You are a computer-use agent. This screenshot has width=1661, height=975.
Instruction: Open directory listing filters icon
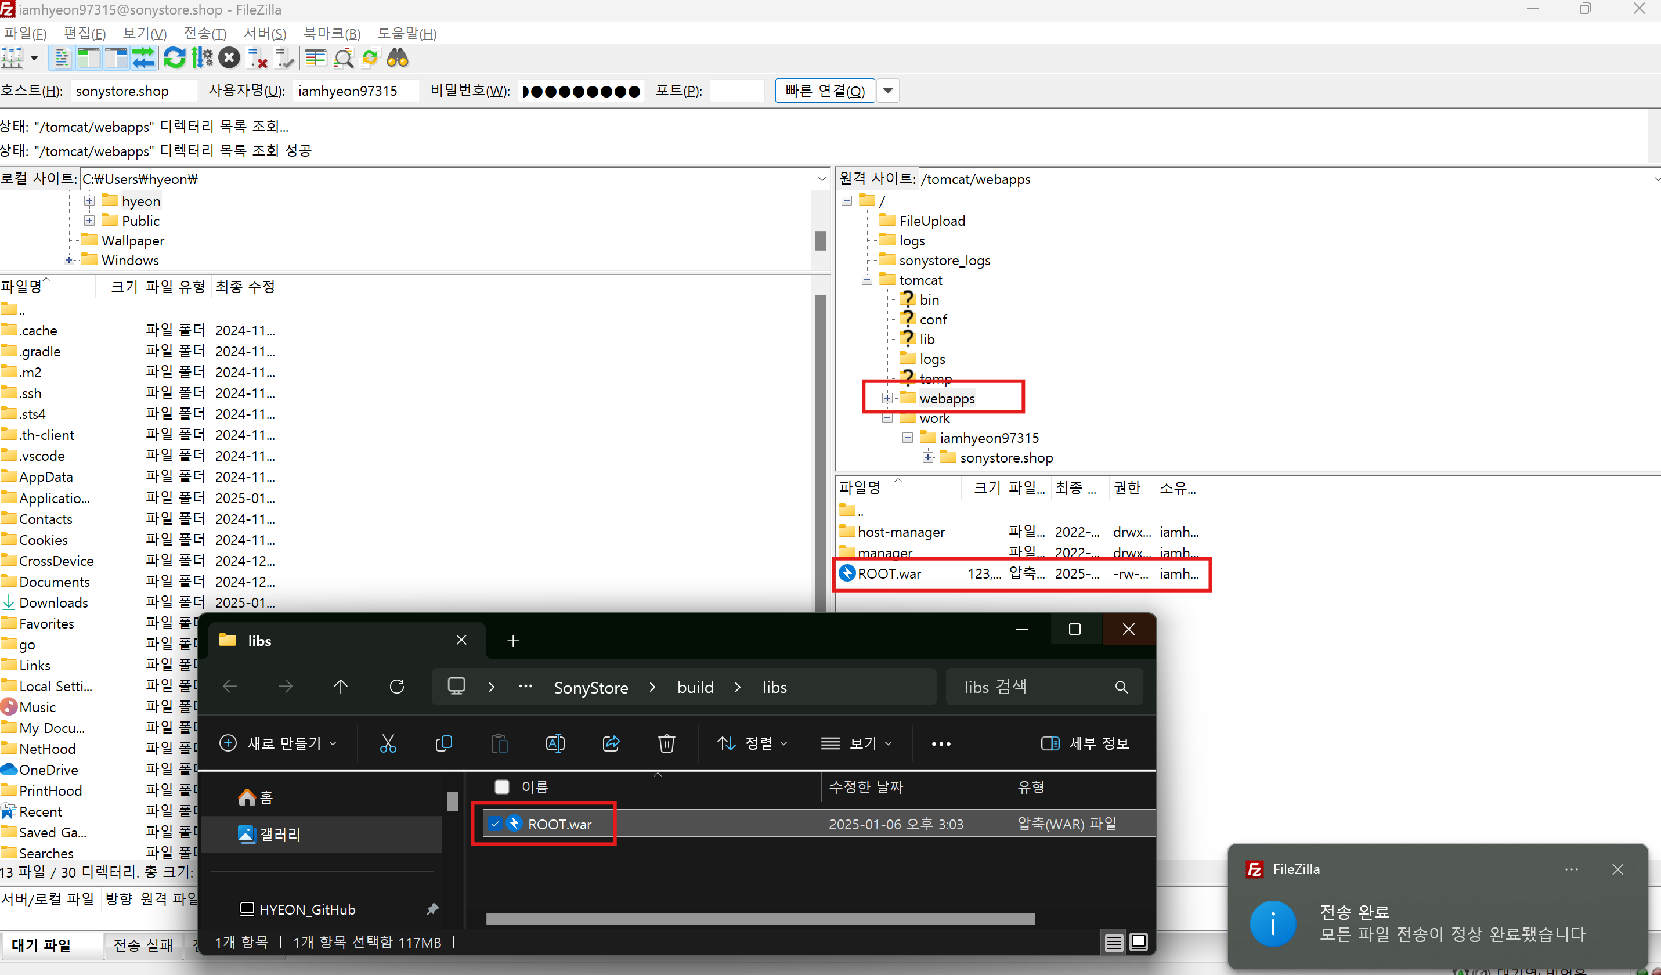point(316,58)
